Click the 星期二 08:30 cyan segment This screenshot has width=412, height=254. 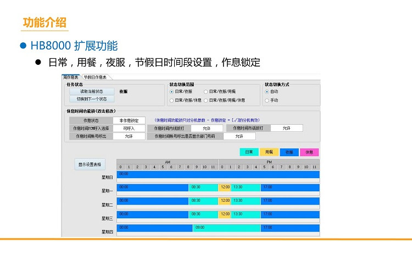click(x=203, y=201)
